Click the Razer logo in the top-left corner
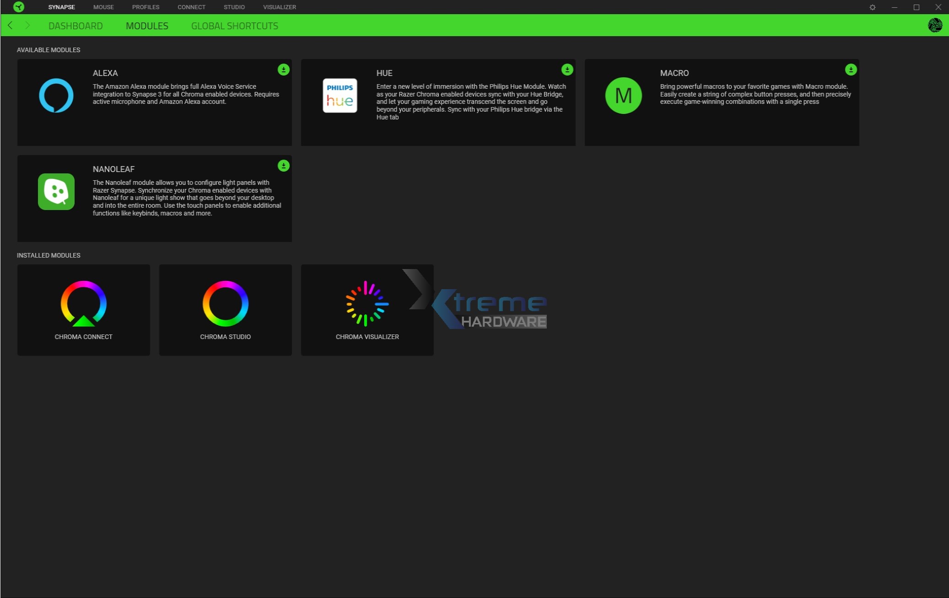The width and height of the screenshot is (949, 598). pos(18,7)
